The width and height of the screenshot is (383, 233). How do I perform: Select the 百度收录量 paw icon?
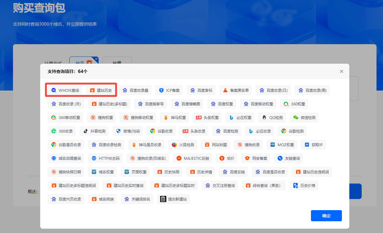coord(125,90)
